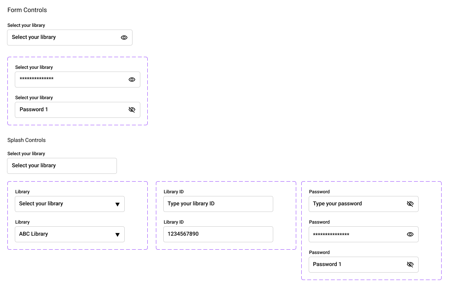
Task: Open dropdown showing 'Select your library' under Library label
Action: [62, 204]
